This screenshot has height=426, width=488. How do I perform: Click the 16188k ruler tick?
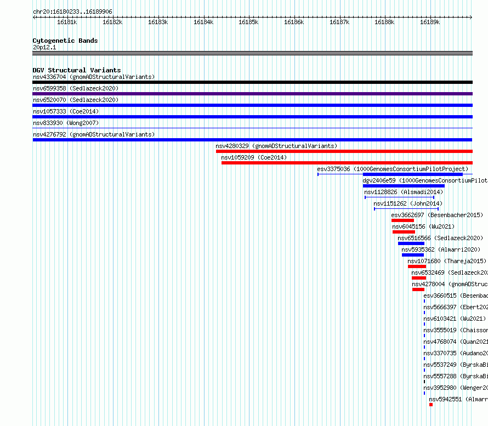384,22
